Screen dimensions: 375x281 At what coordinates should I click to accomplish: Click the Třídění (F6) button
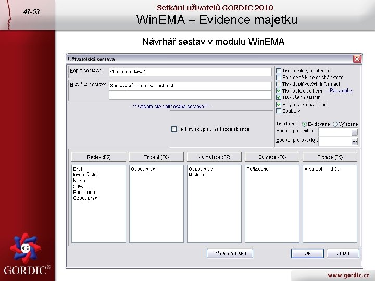click(156, 157)
